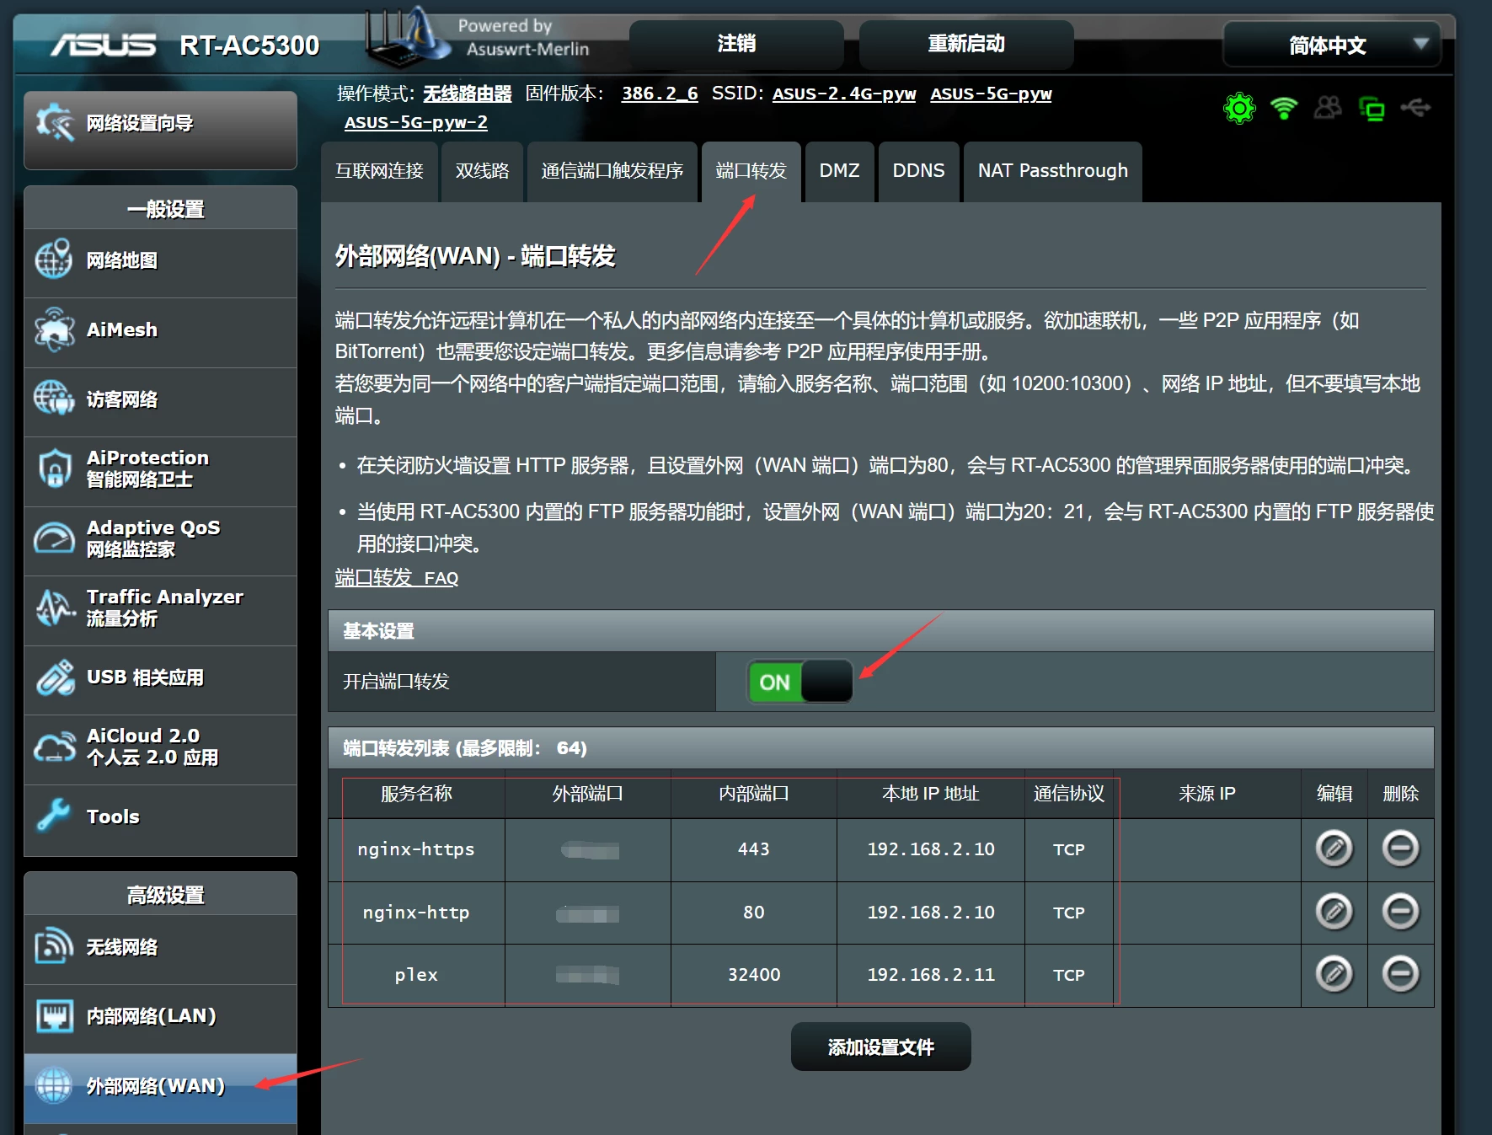Open the AiMesh sidebar icon
1492x1135 pixels.
pos(54,329)
